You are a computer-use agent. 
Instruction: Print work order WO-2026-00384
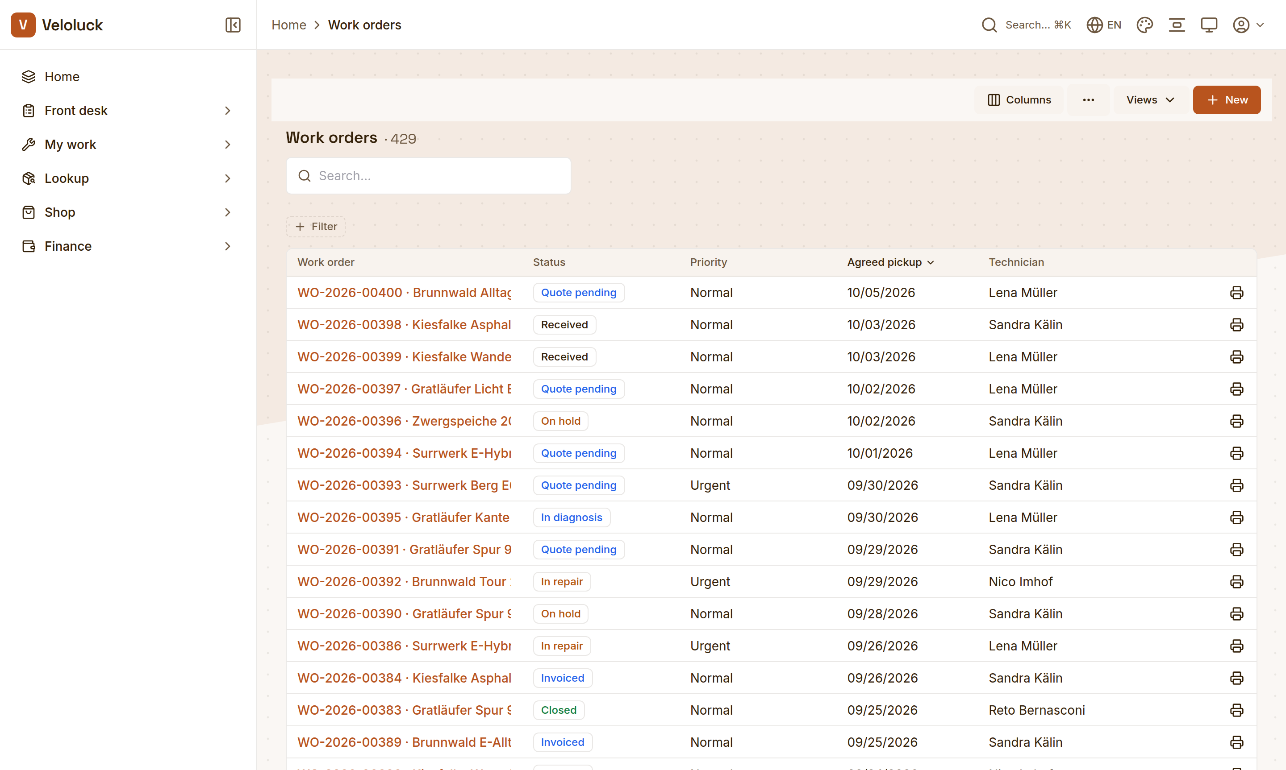tap(1237, 678)
